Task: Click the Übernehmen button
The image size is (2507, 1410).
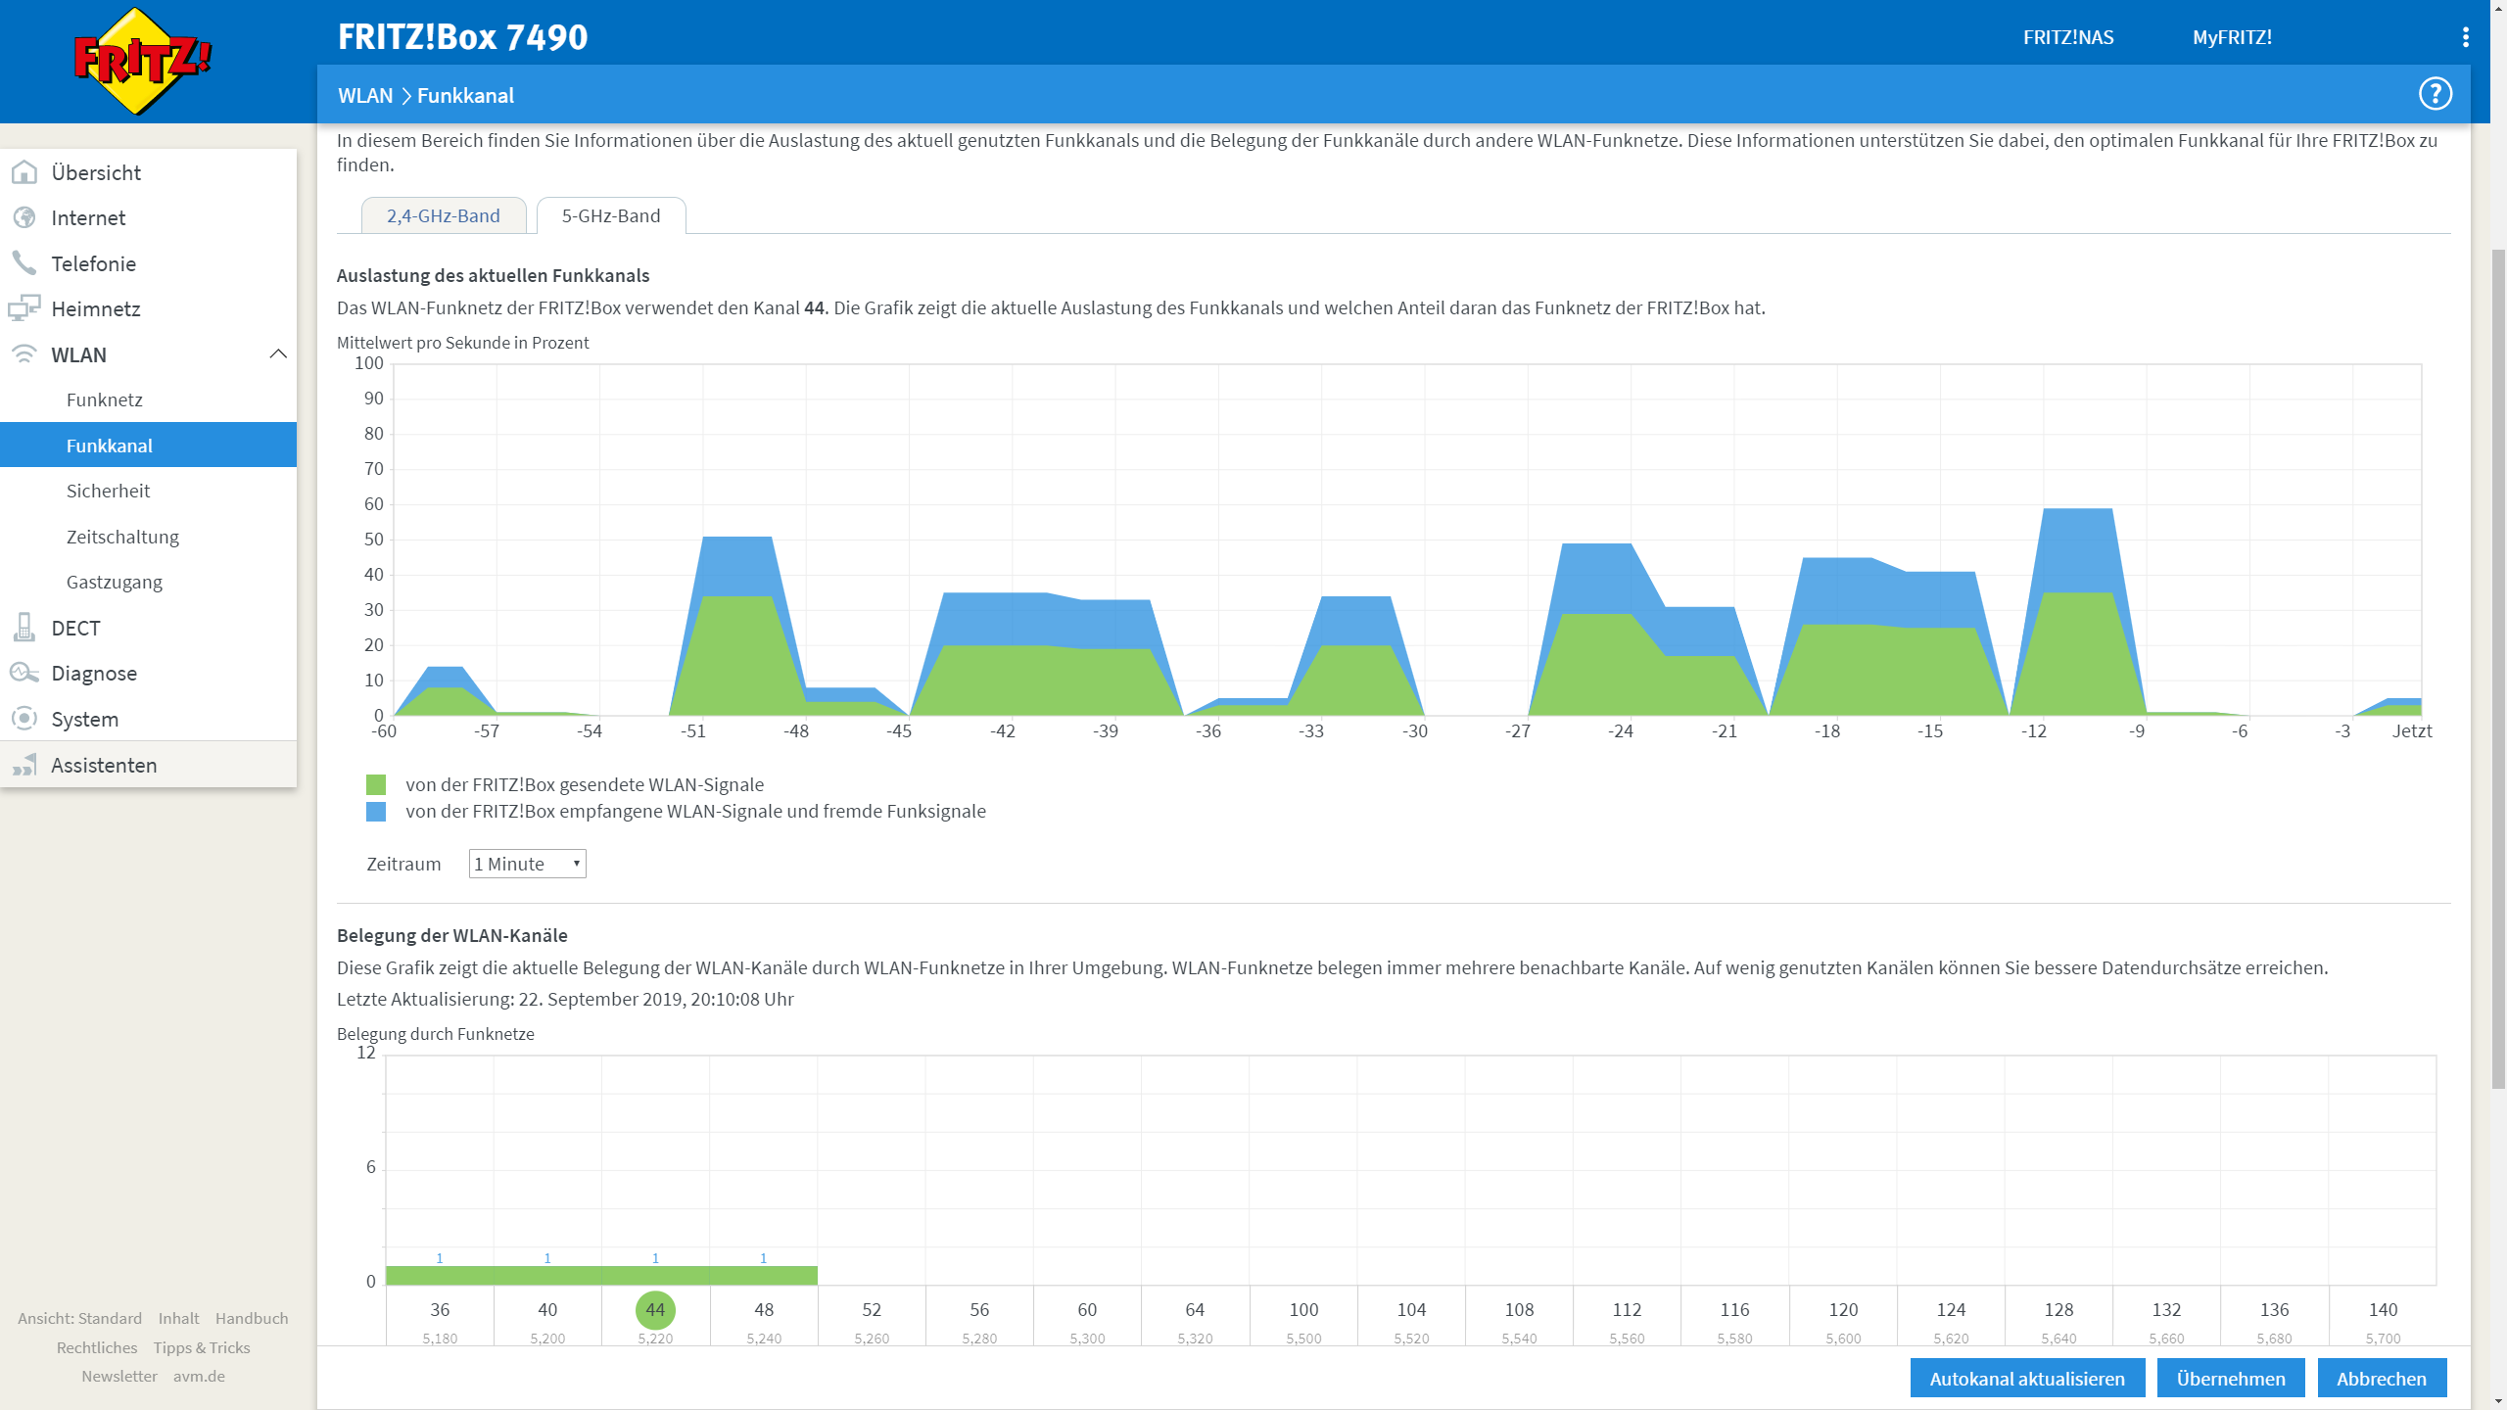Action: tap(2231, 1378)
